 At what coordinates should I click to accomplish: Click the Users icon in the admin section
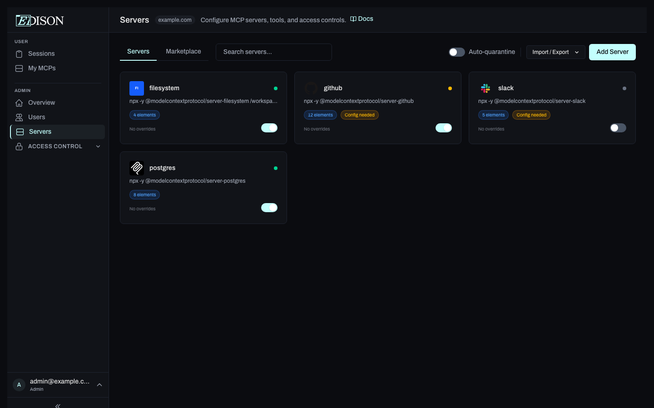click(19, 117)
